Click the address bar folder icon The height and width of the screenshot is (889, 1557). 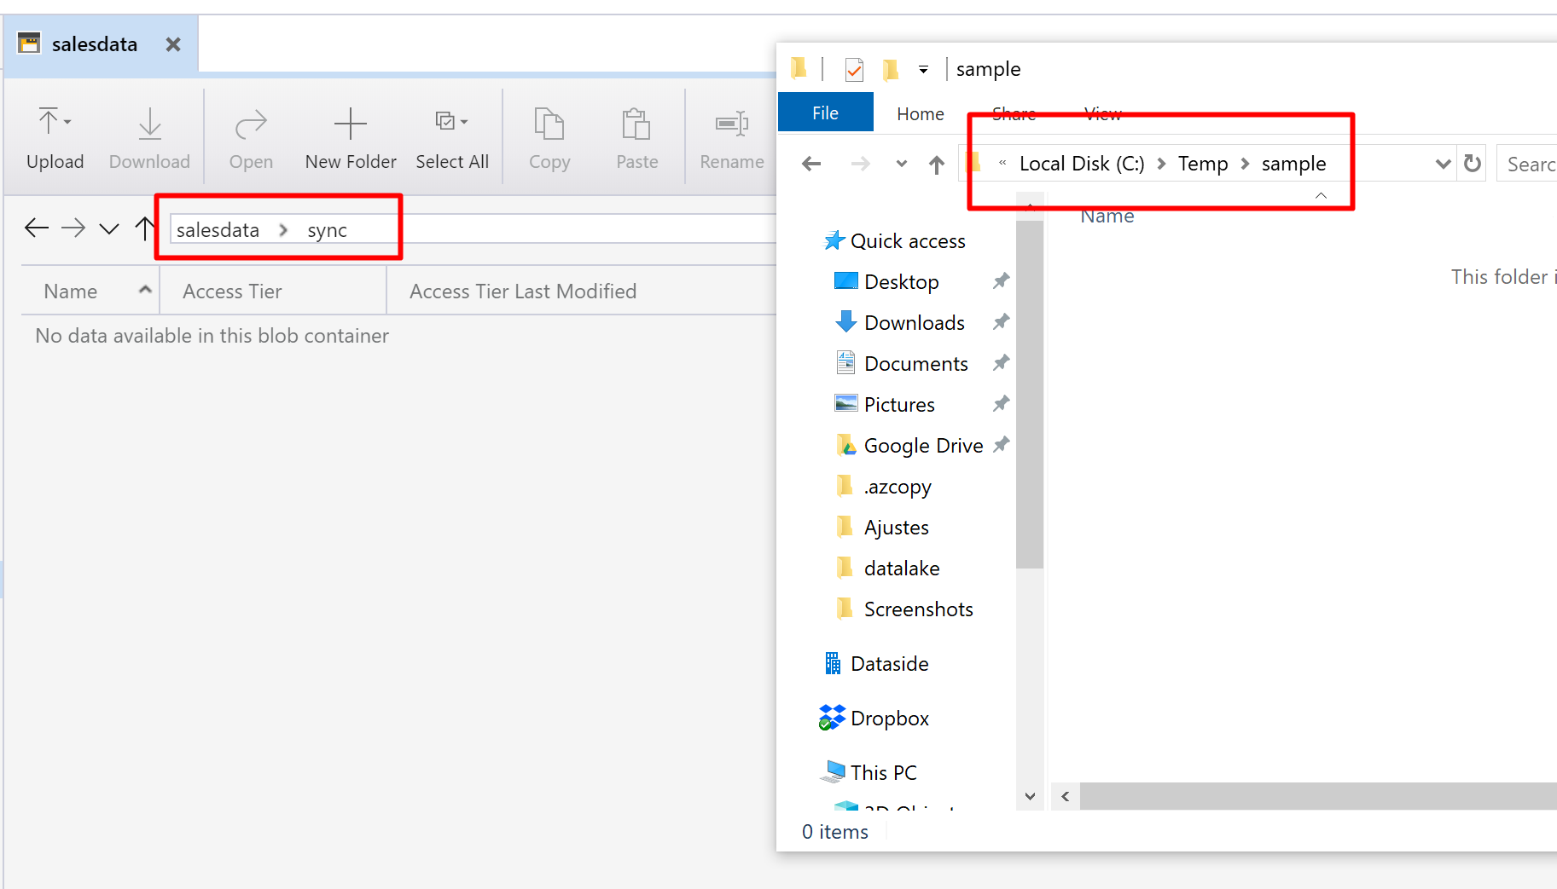tap(974, 163)
